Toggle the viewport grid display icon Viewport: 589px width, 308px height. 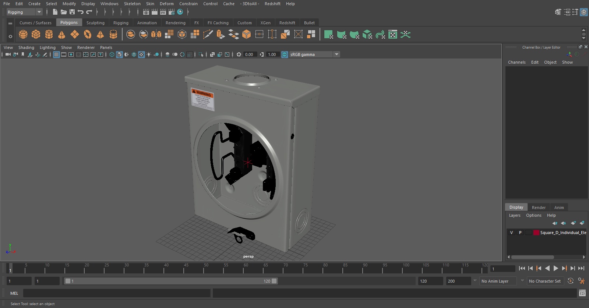point(56,54)
